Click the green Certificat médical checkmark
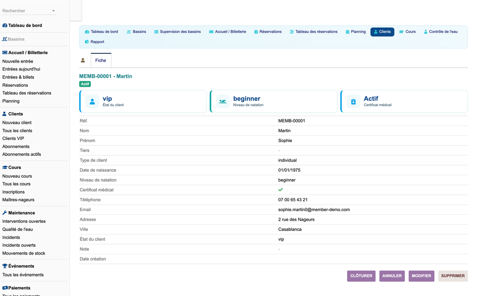 (280, 190)
